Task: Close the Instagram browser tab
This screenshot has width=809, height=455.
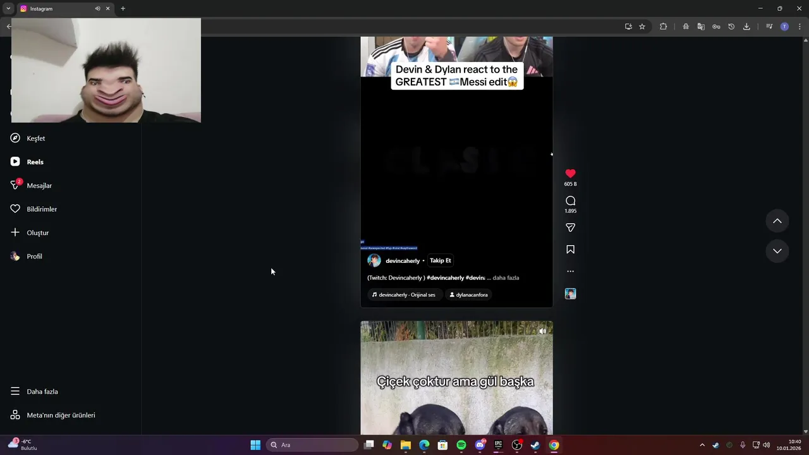Action: coord(107,9)
